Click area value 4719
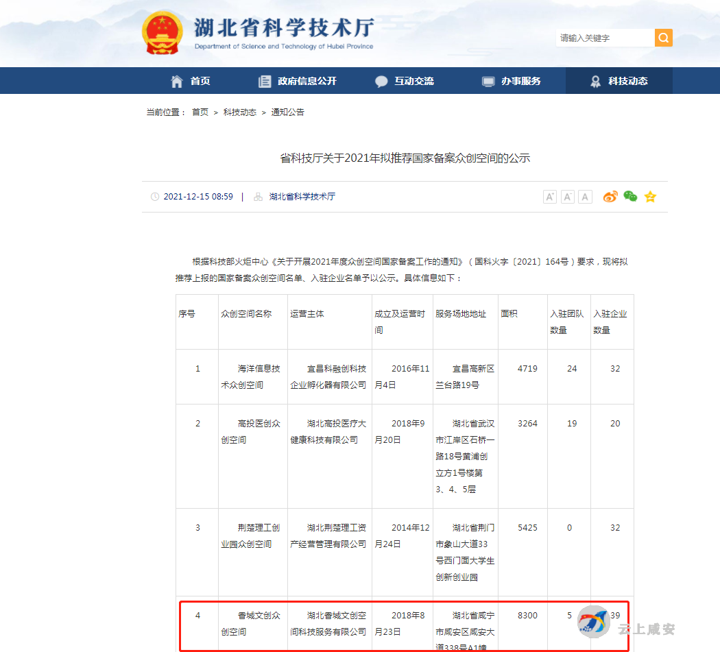The width and height of the screenshot is (720, 652). [527, 369]
